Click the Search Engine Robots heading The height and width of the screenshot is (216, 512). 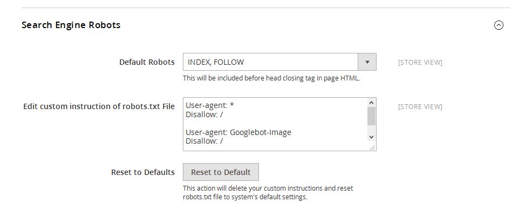pyautogui.click(x=71, y=25)
